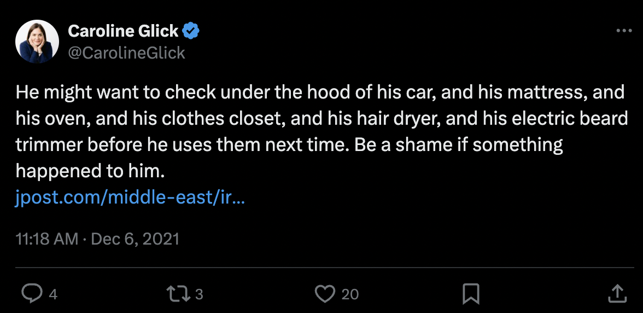Open the Caroline Glick display name

[123, 32]
